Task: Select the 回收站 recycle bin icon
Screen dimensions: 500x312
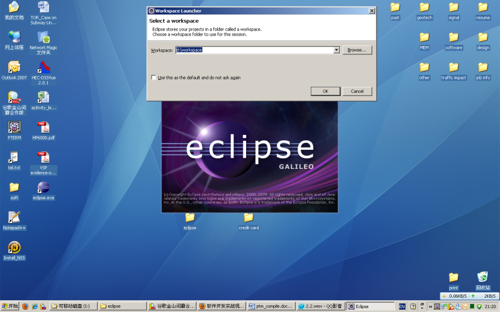Action: click(x=483, y=281)
